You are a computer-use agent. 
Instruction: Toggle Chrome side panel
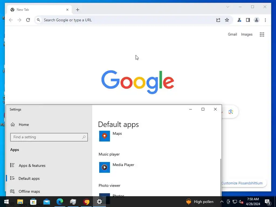click(248, 20)
